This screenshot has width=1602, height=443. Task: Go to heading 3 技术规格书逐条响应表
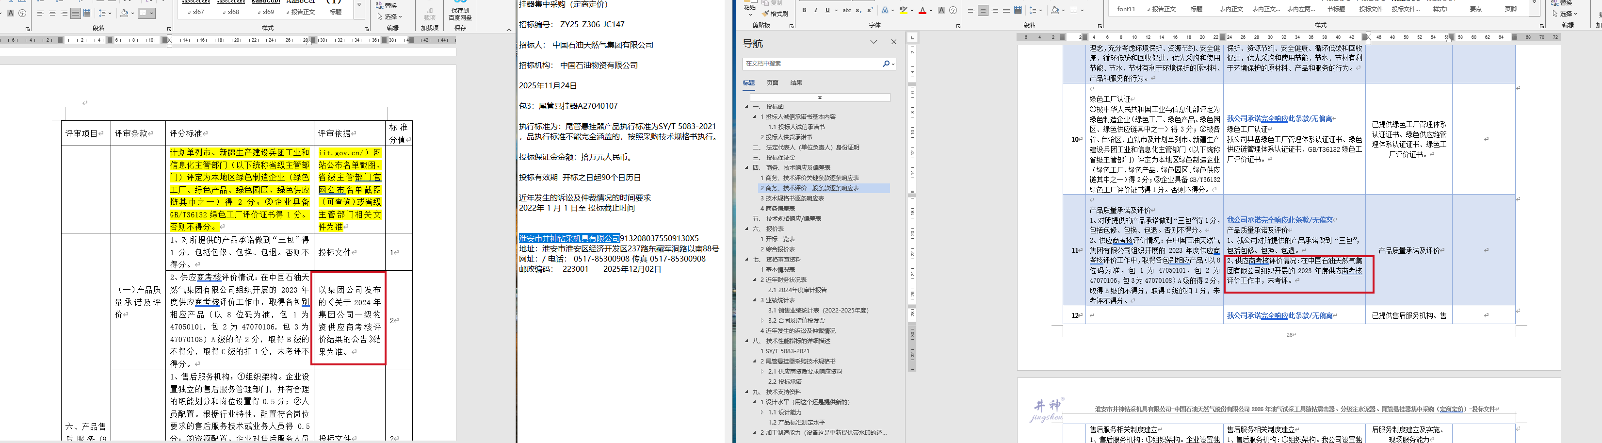click(793, 198)
